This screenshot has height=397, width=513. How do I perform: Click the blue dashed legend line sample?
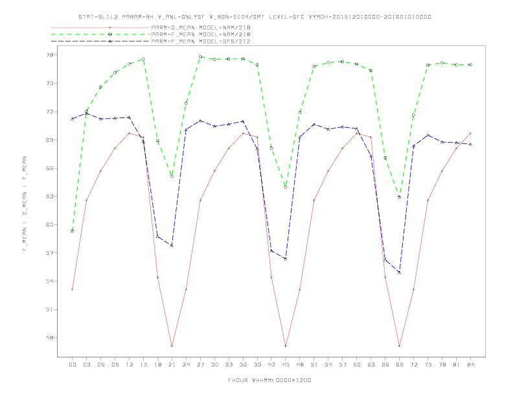[x=100, y=42]
